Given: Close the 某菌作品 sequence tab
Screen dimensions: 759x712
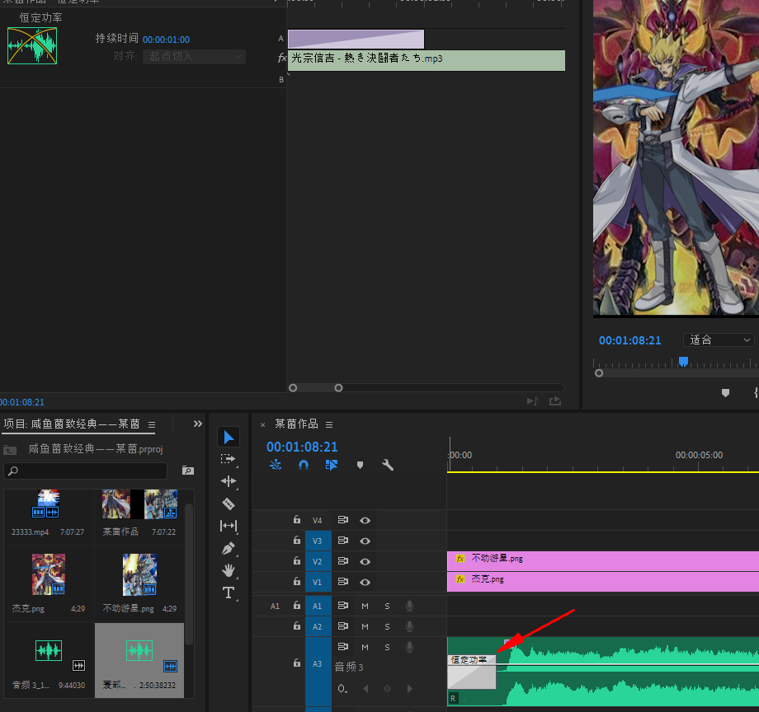Looking at the screenshot, I should pos(263,425).
